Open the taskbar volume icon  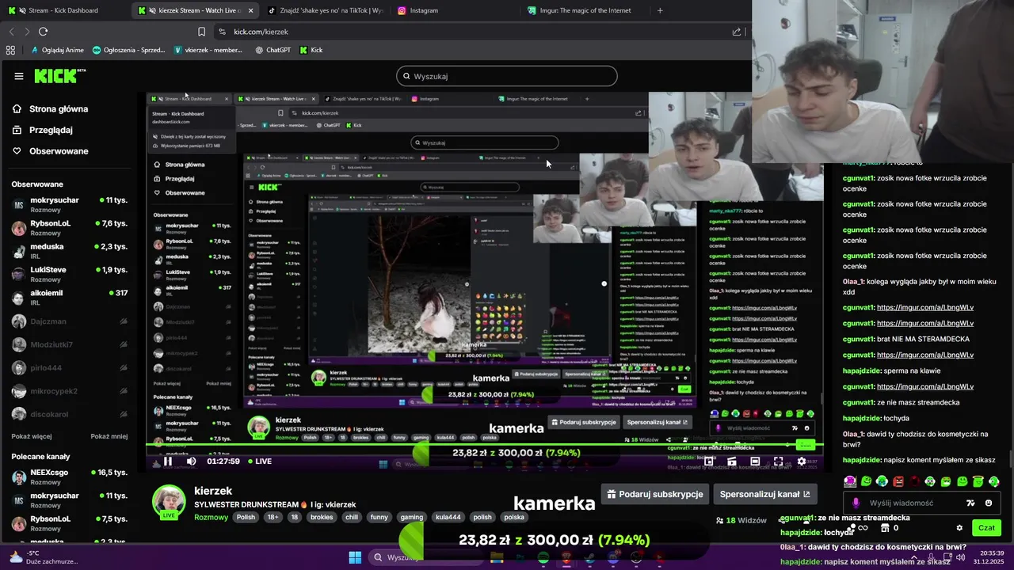click(961, 557)
